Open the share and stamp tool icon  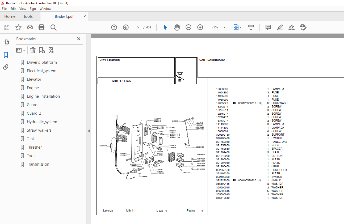303,27
